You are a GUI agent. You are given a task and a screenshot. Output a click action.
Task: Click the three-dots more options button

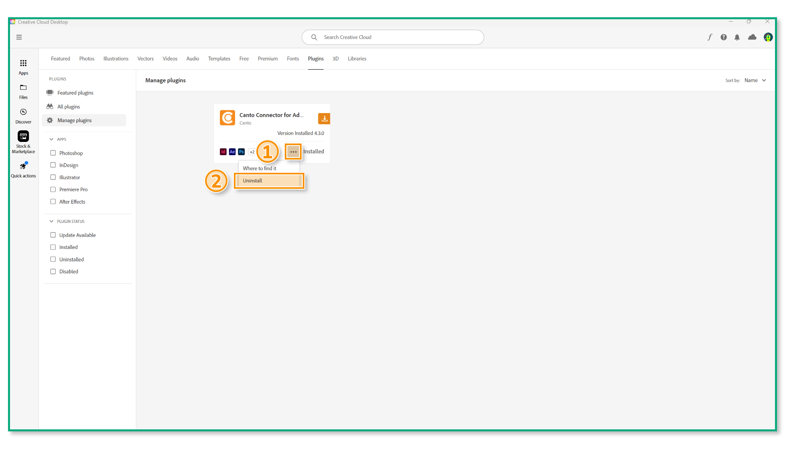[x=293, y=152]
